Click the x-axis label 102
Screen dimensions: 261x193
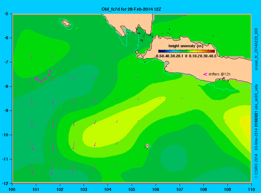click(60, 189)
